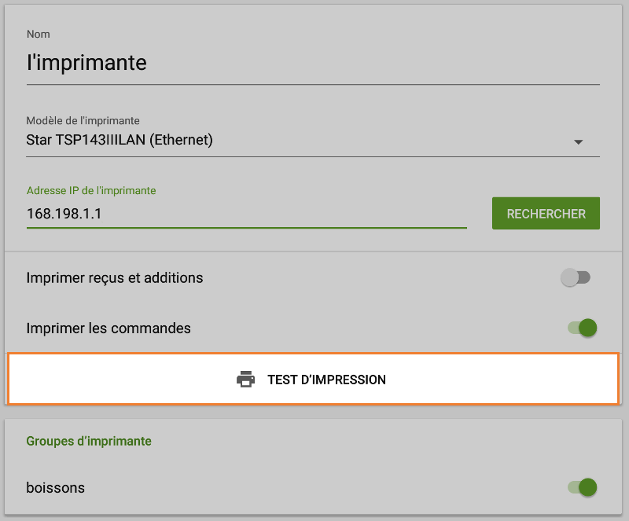Click the 'Modèle de l'imprimante' label

coord(83,120)
